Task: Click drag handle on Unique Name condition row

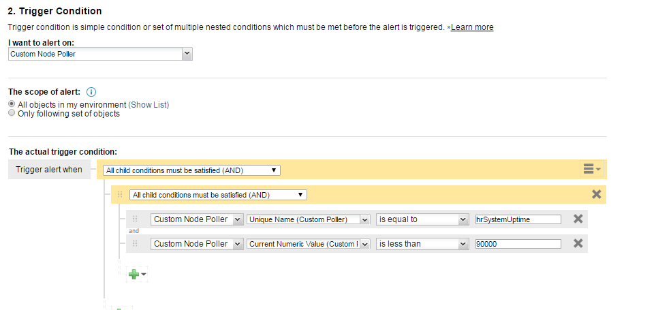Action: (x=135, y=219)
